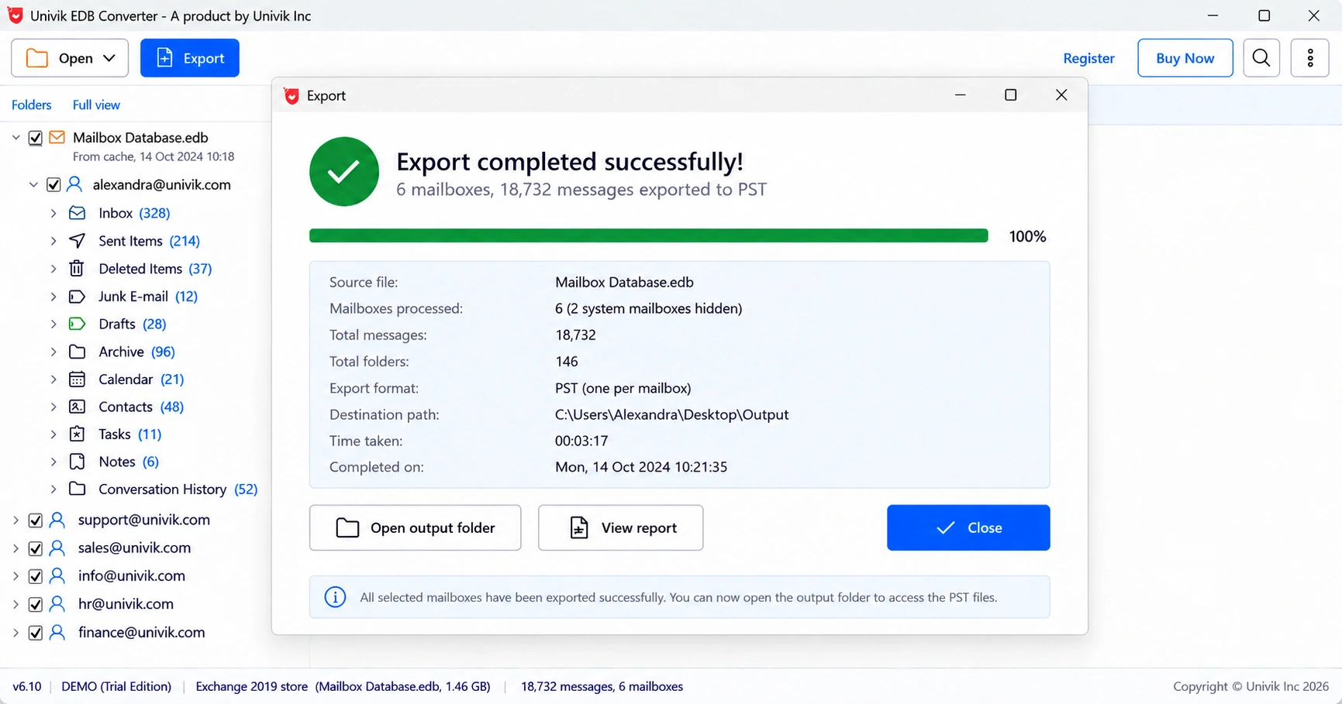1342x704 pixels.
Task: Toggle the sales@univik.com checkbox
Action: [x=36, y=548]
